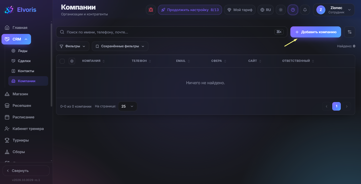Screen dimensions: 361x184
Task: Check the select-all table checkbox
Action: point(62,61)
